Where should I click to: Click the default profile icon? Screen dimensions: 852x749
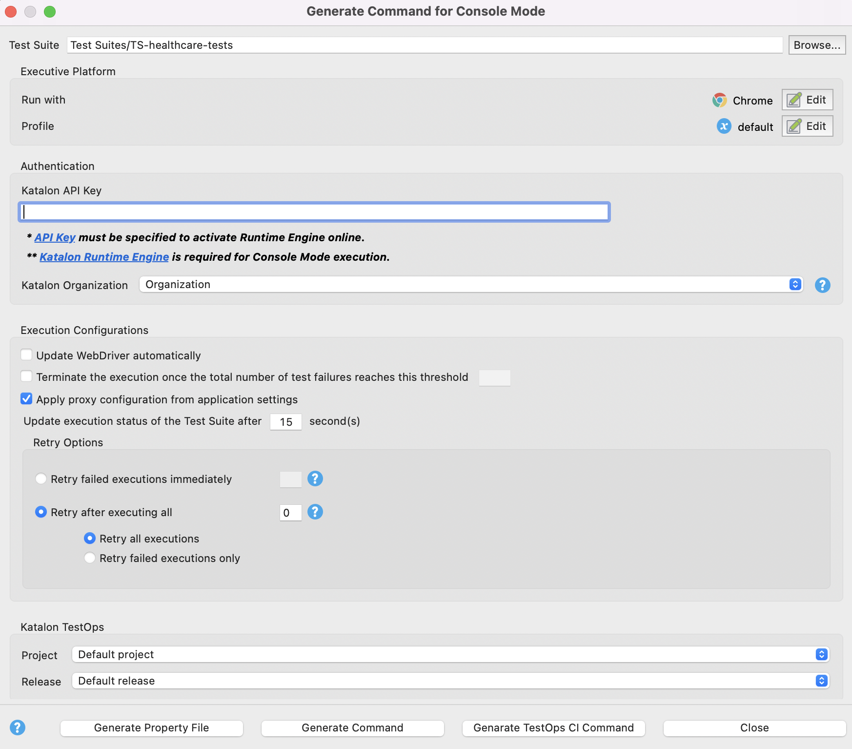point(724,126)
